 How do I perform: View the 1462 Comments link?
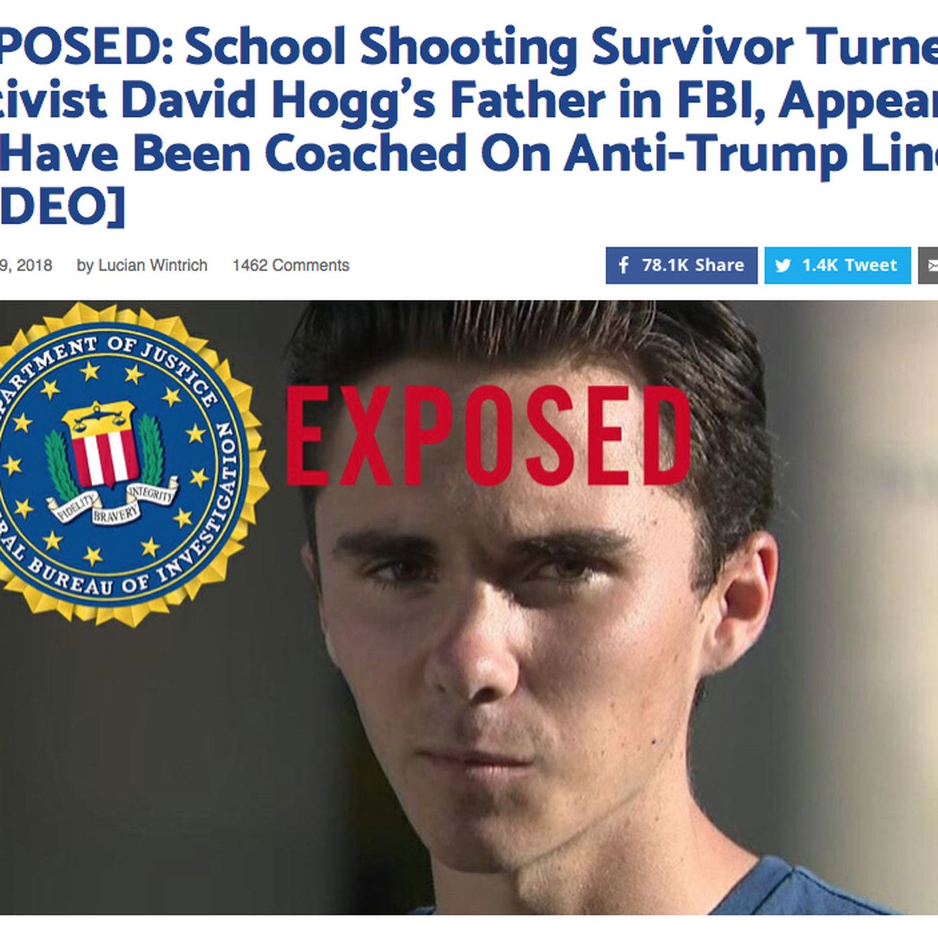[291, 265]
